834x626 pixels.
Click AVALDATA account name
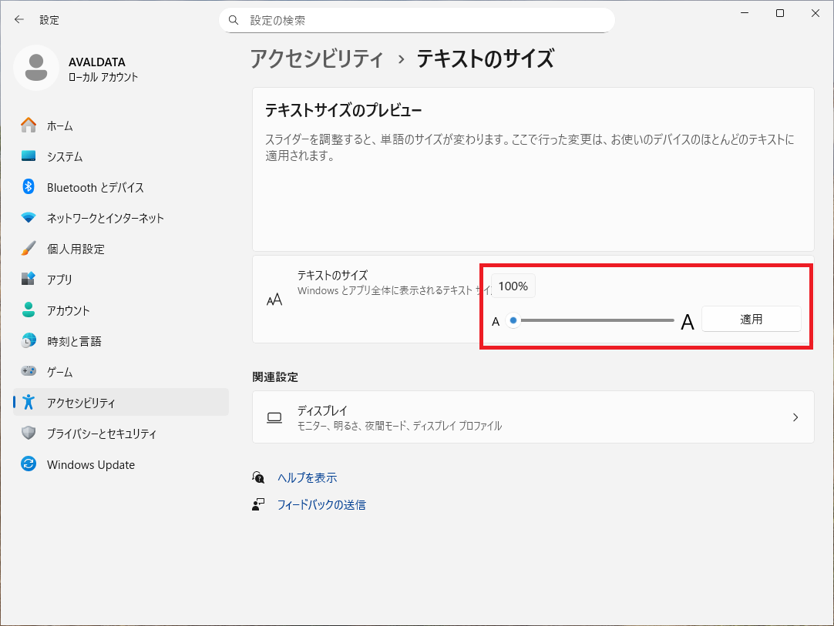[97, 62]
